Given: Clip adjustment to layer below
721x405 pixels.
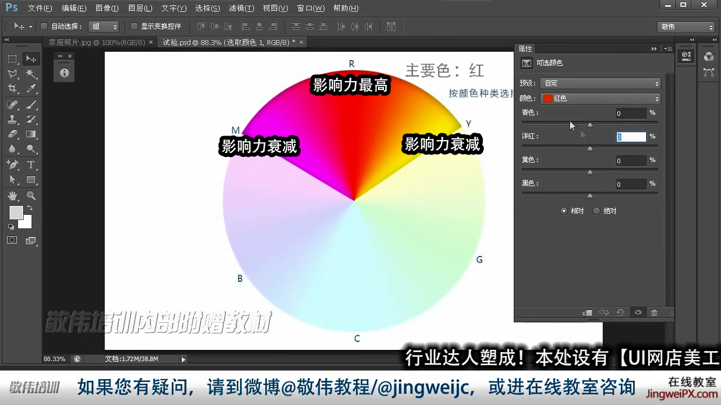Looking at the screenshot, I should (587, 313).
